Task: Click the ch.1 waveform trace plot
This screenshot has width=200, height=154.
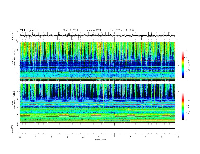Action: (x=97, y=36)
